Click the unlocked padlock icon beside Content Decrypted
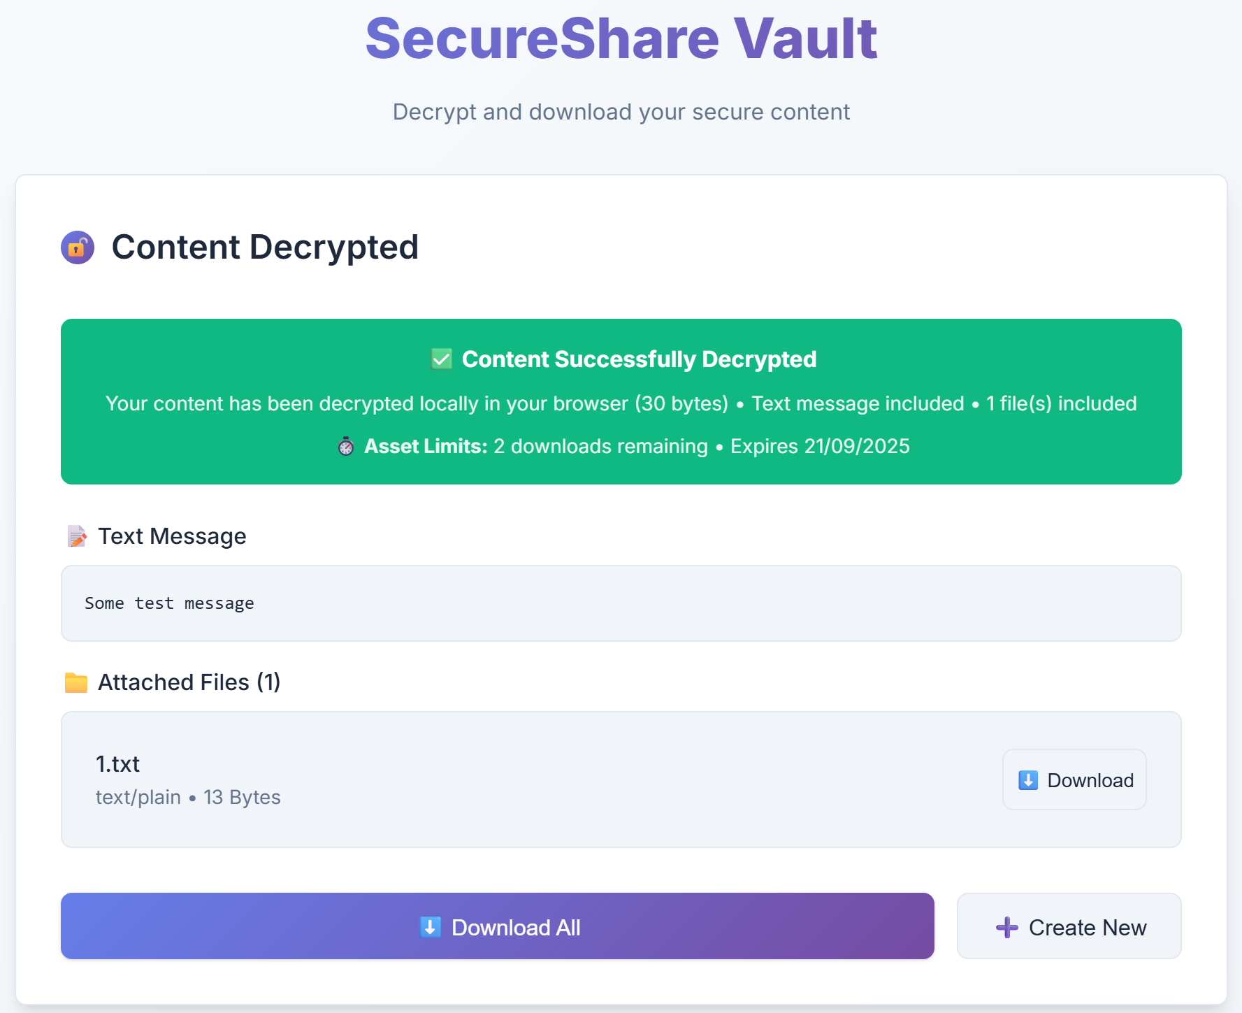Viewport: 1242px width, 1013px height. (77, 247)
